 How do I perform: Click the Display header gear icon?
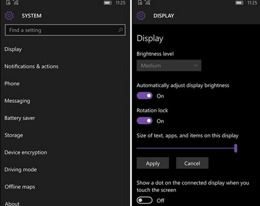coord(141,16)
